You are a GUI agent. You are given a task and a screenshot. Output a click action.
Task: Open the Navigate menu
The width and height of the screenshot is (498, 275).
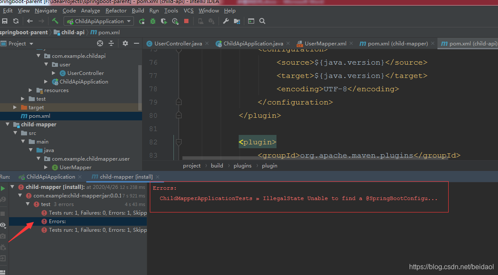(x=46, y=10)
